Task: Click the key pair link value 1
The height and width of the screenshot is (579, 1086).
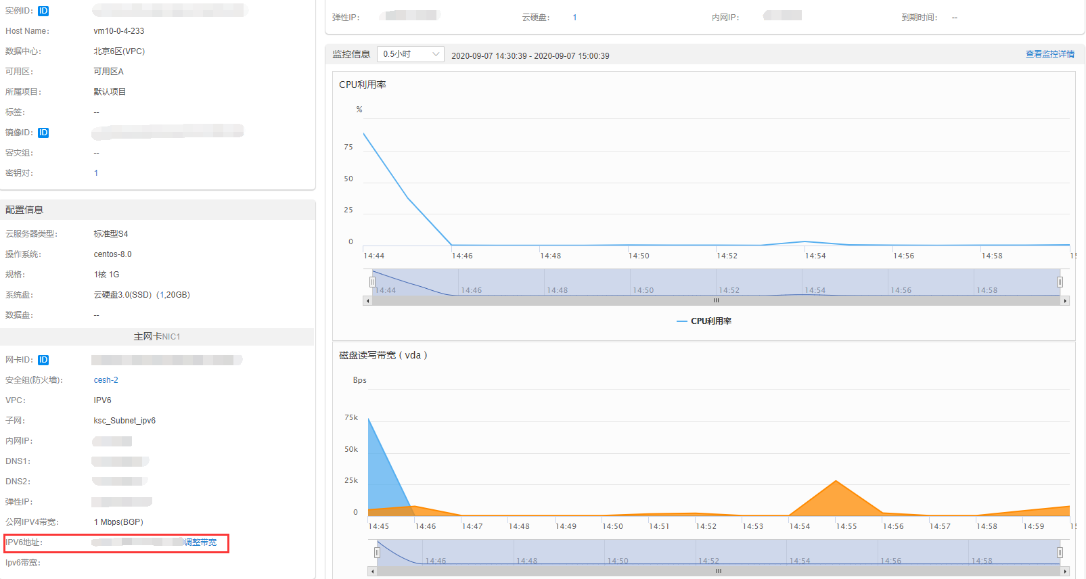Action: [x=96, y=173]
